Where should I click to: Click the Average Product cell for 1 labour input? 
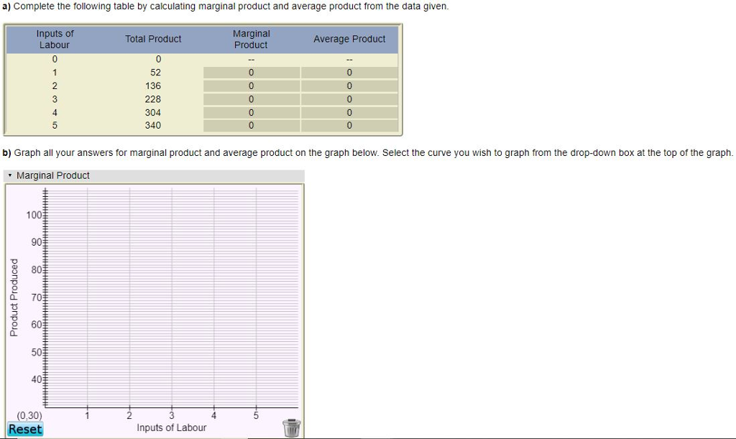click(349, 72)
